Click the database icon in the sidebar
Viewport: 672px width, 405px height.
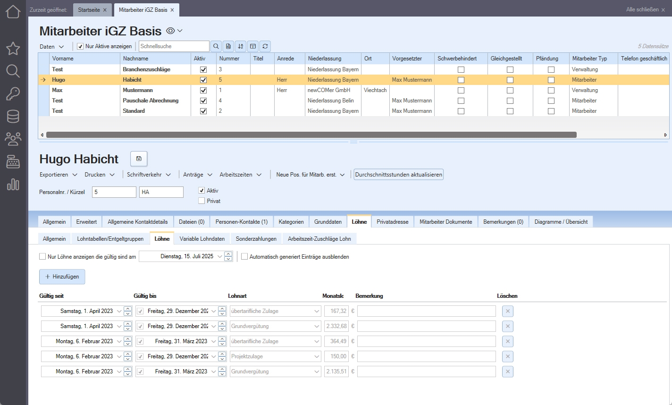coord(13,116)
